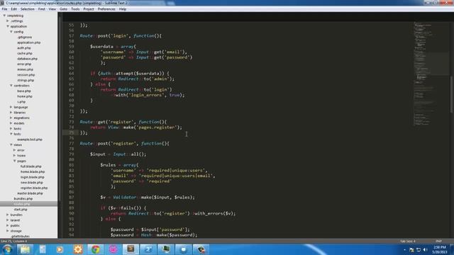Screen dimensions: 454x255
Task: Place cursor on line 57 Route post login
Action: click(121, 36)
